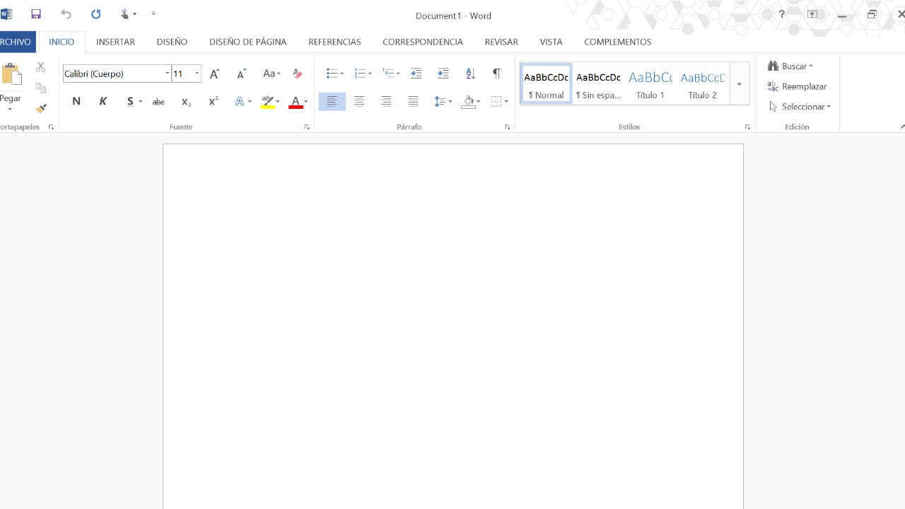Increase font size with the larger A

point(215,74)
